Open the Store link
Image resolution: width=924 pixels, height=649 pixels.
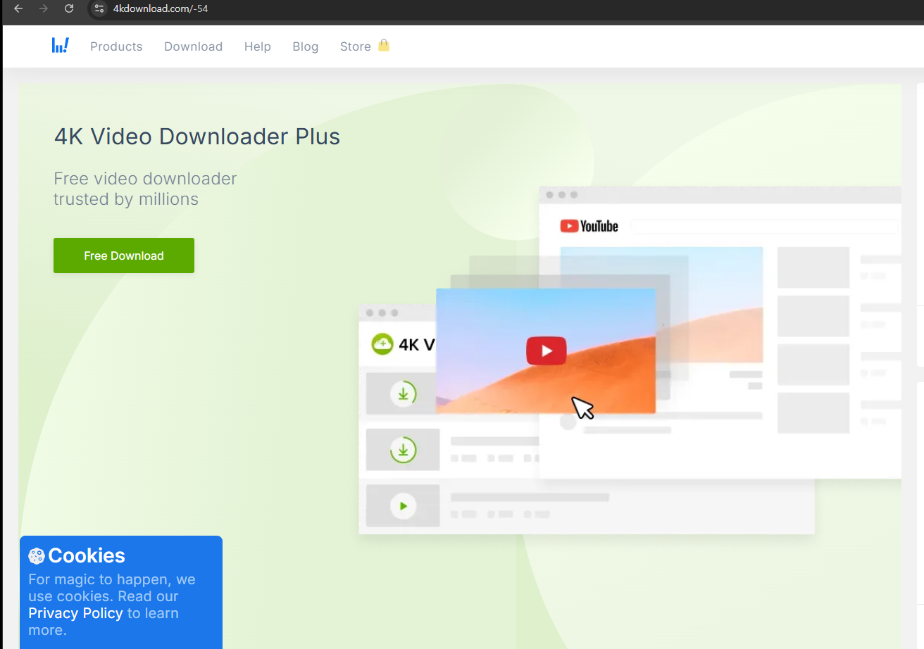[x=355, y=46]
